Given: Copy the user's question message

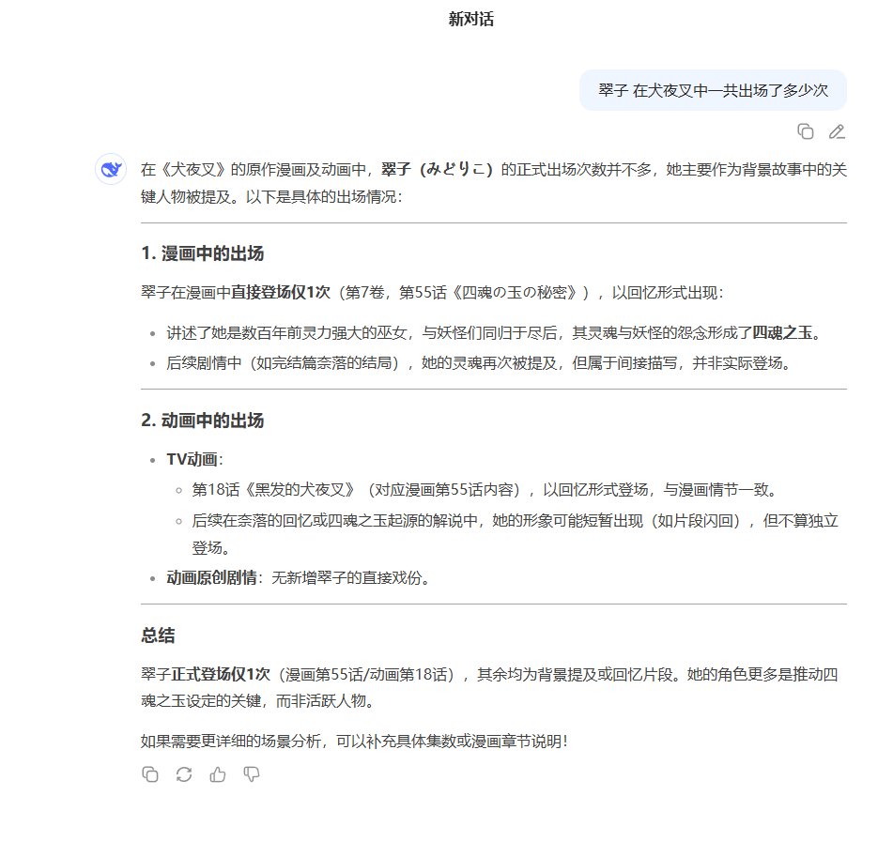Looking at the screenshot, I should pyautogui.click(x=806, y=131).
